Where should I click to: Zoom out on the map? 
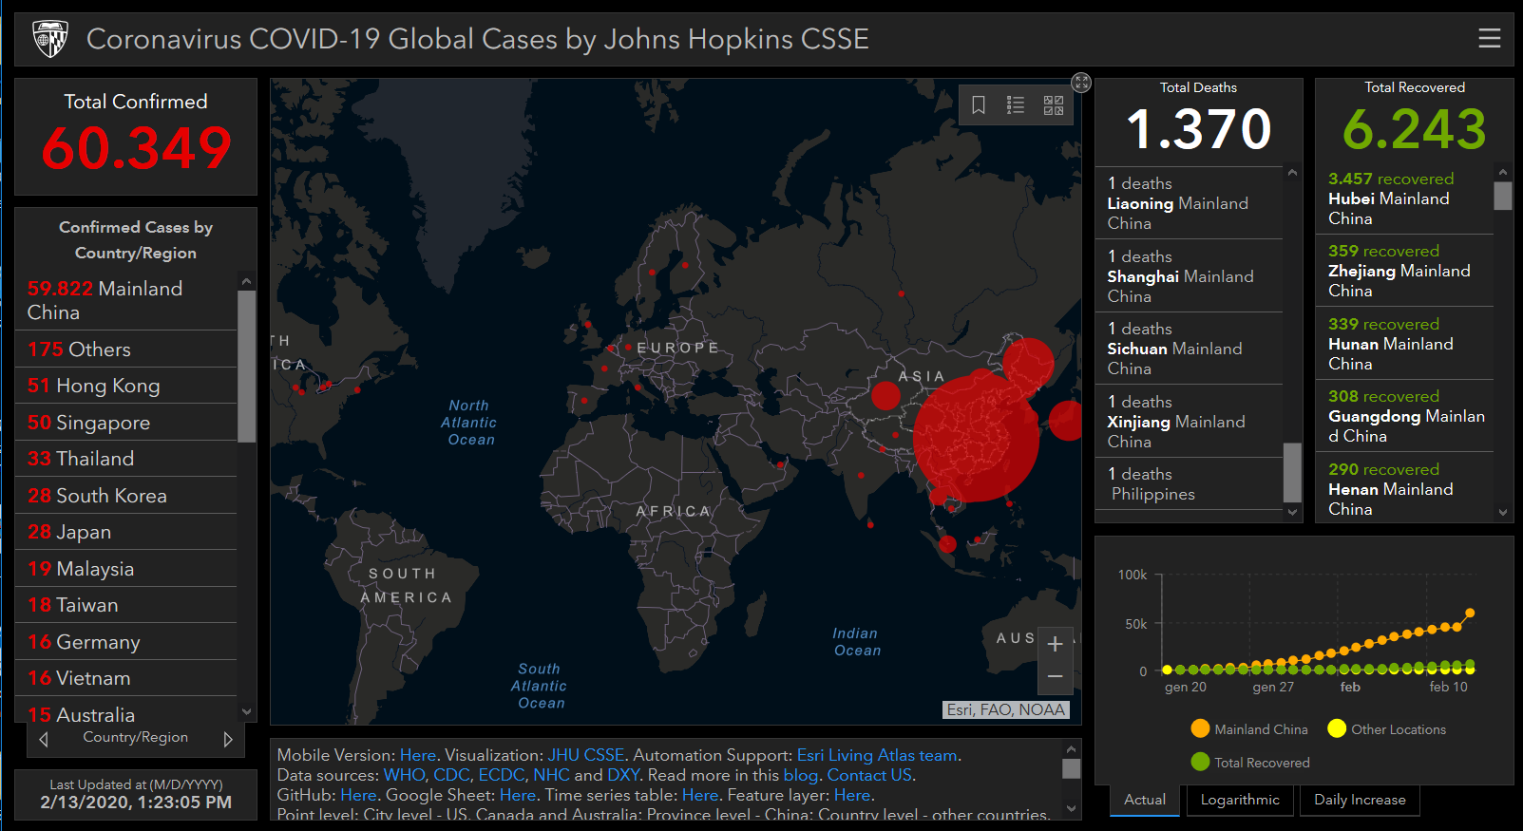[x=1055, y=676]
